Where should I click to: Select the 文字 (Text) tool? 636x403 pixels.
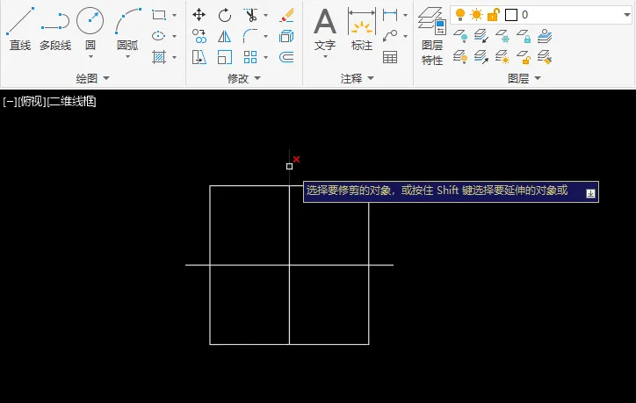pos(325,28)
